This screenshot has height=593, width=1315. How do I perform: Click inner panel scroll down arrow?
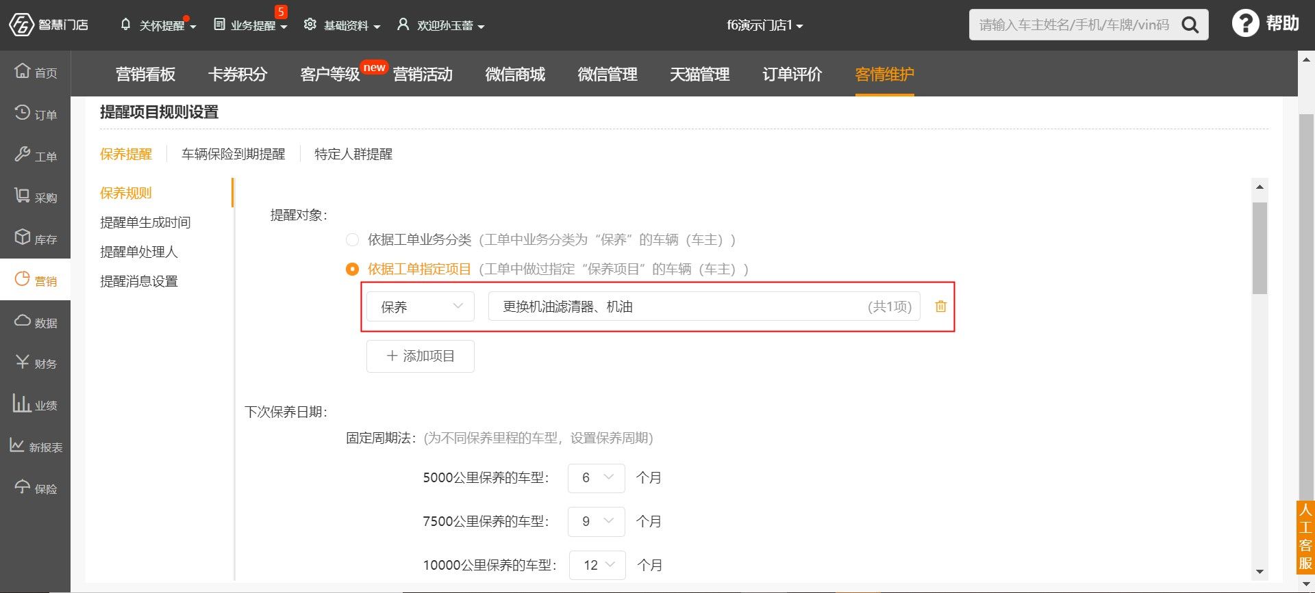click(x=1260, y=572)
